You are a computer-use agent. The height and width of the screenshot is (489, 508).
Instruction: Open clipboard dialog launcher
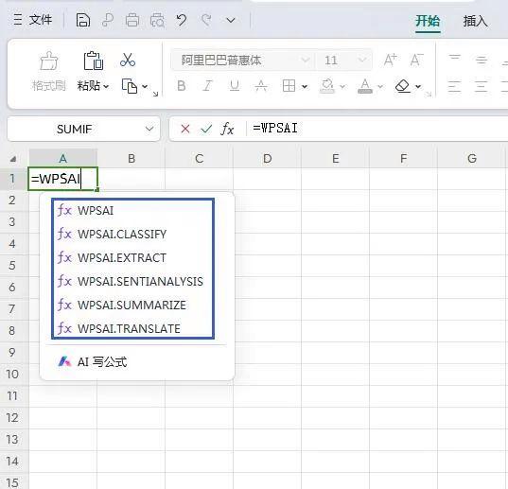155,94
